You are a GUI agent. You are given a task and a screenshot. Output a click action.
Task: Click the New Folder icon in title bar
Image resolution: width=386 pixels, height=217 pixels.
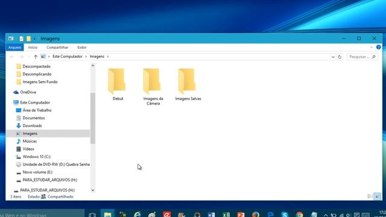pyautogui.click(x=29, y=39)
